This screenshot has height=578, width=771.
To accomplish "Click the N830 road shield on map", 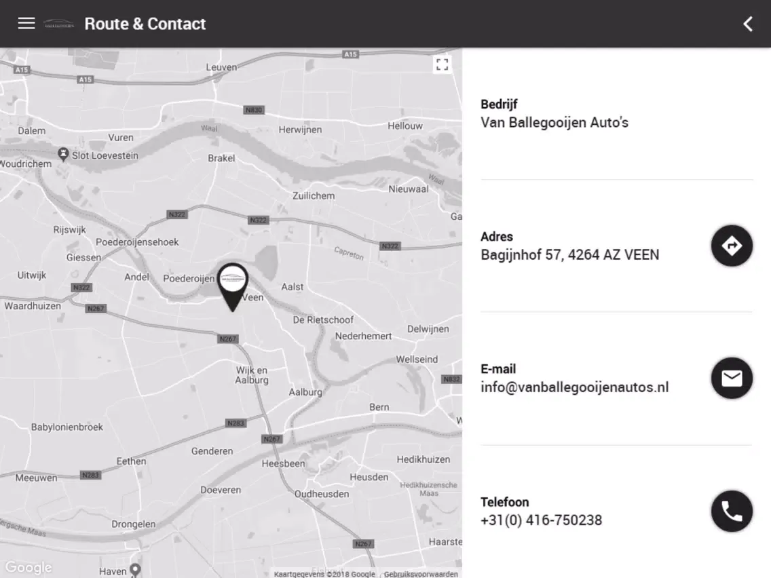I will pos(254,110).
